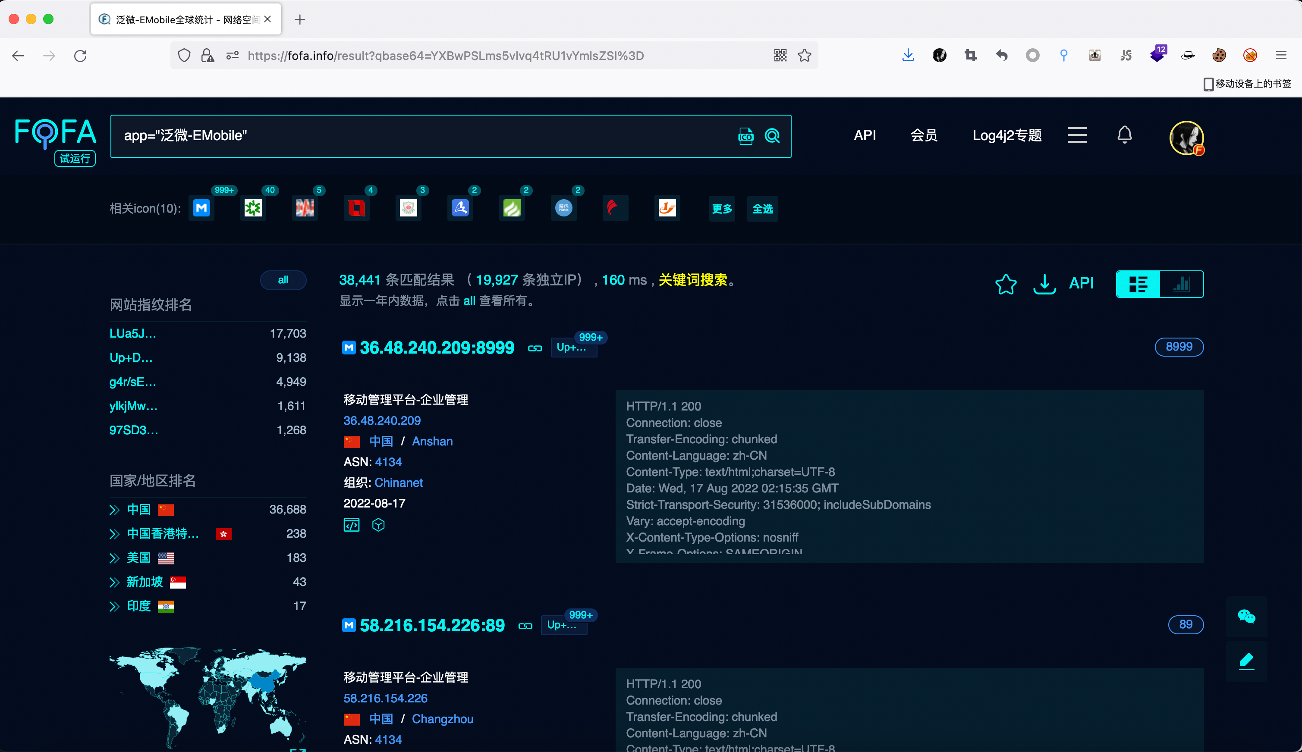
Task: Click the world map thumbnail
Action: click(207, 697)
